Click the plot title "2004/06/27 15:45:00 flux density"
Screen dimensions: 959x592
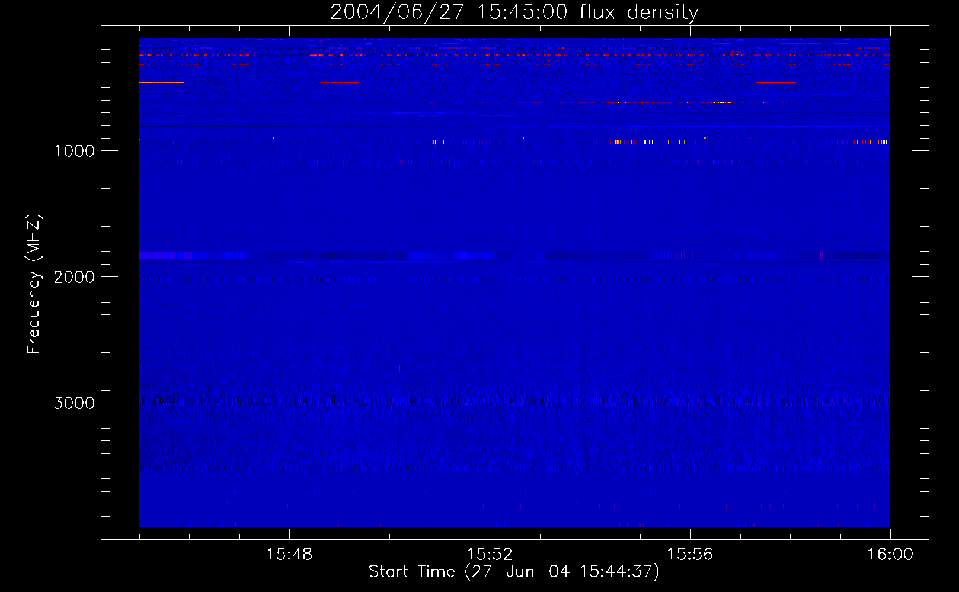point(514,12)
